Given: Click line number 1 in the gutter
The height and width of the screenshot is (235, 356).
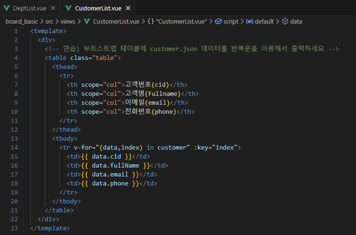Looking at the screenshot, I should (x=16, y=31).
